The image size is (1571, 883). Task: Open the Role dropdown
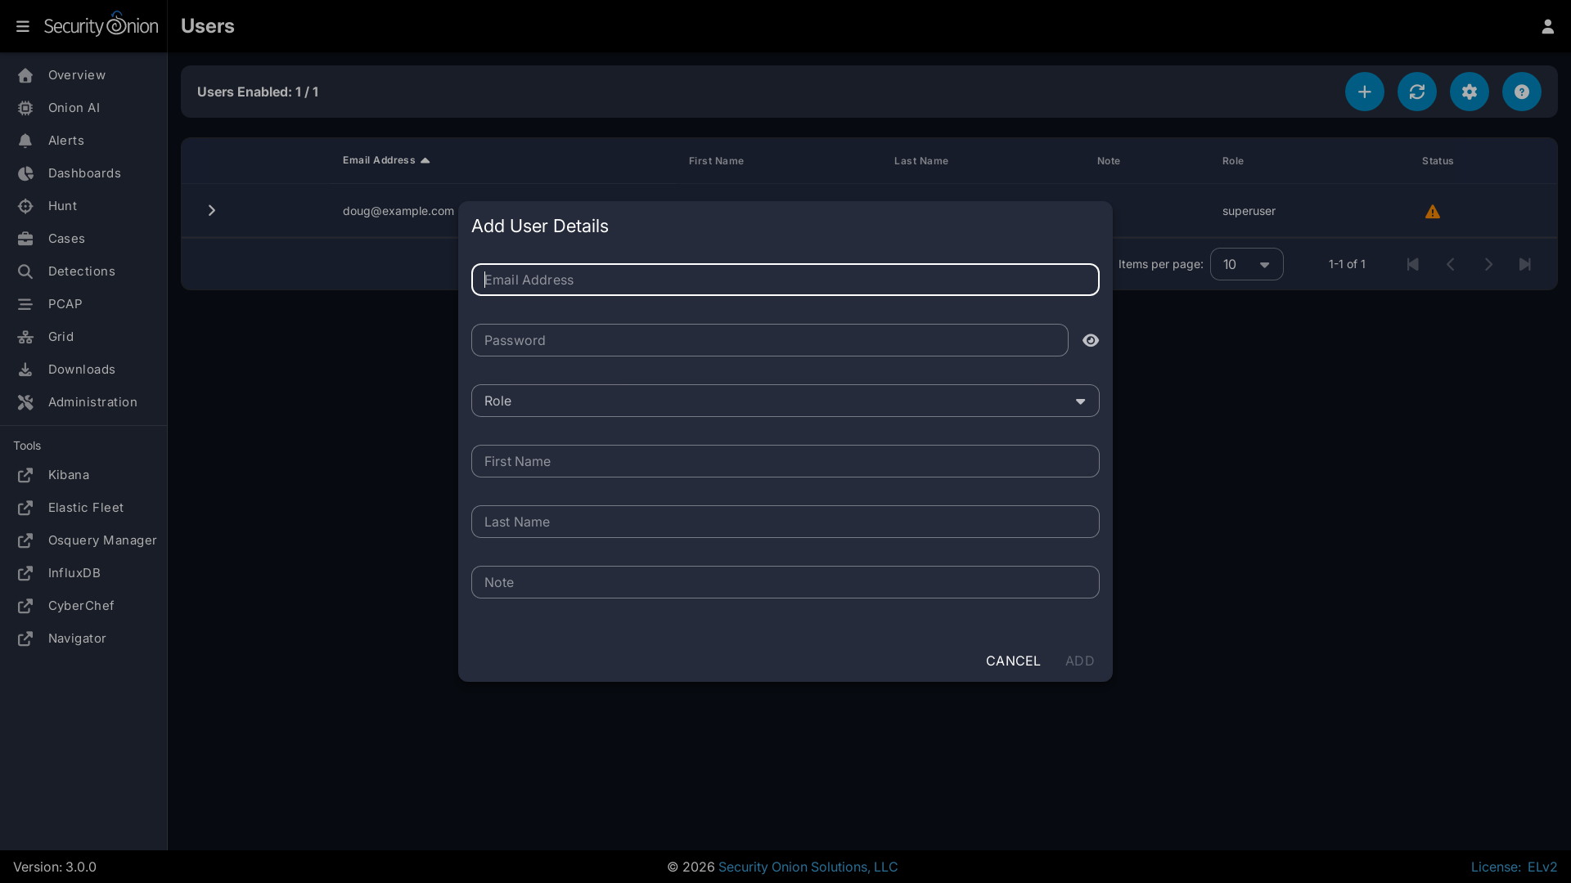[785, 401]
